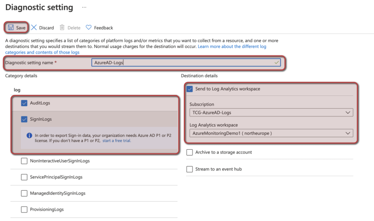
Task: Uncheck the AuditLogs checkbox
Action: tap(25, 103)
